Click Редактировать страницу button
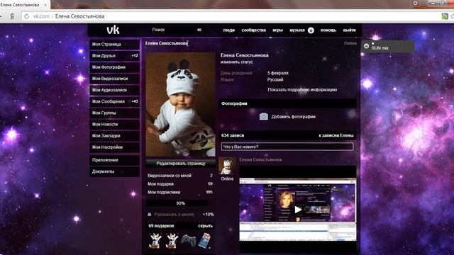Screen dimensions: 454x255 (181, 164)
